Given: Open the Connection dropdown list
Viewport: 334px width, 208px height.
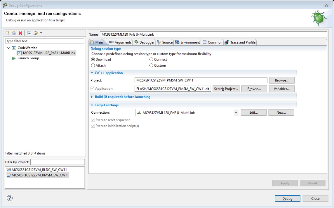Looking at the screenshot, I should point(236,112).
